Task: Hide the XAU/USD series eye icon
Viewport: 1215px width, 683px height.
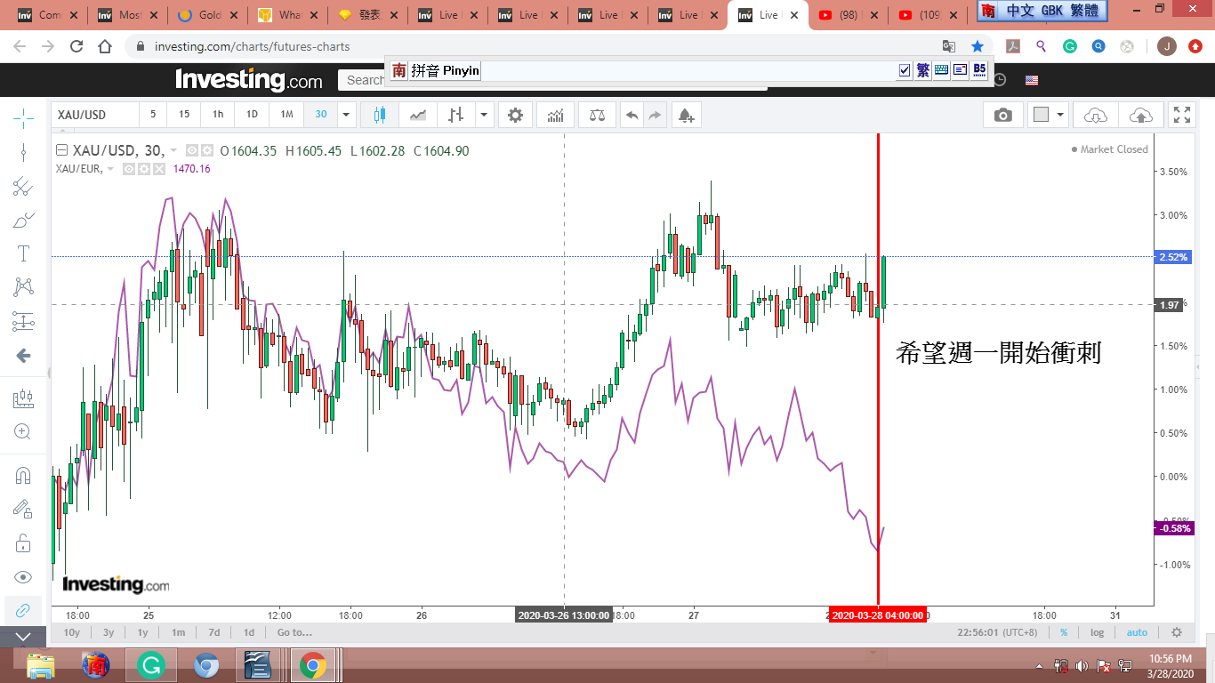Action: (x=192, y=151)
